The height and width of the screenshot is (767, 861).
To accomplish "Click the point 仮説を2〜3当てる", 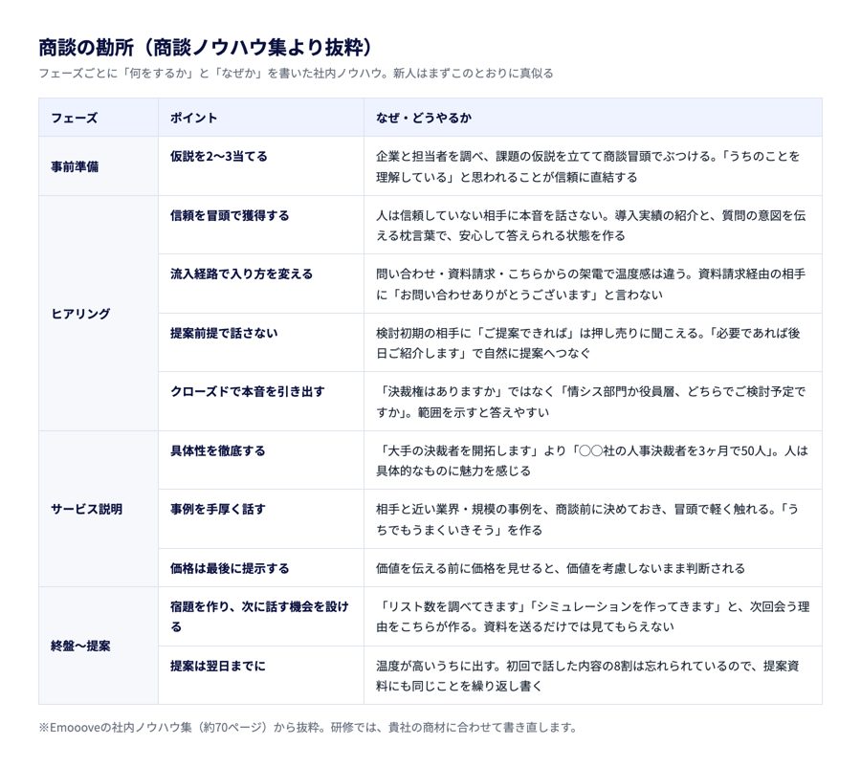I will 219,156.
